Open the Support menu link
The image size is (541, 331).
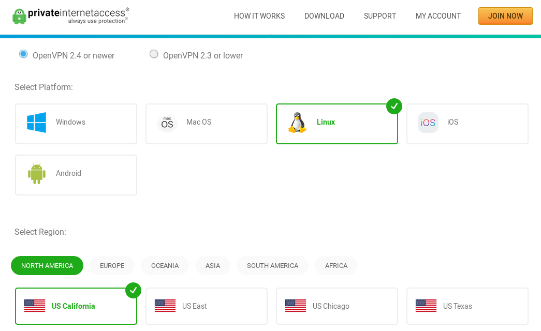[379, 16]
